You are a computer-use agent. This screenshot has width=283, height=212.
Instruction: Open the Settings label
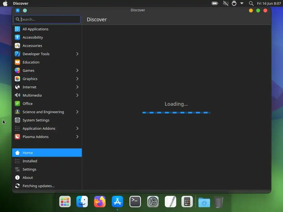29,169
